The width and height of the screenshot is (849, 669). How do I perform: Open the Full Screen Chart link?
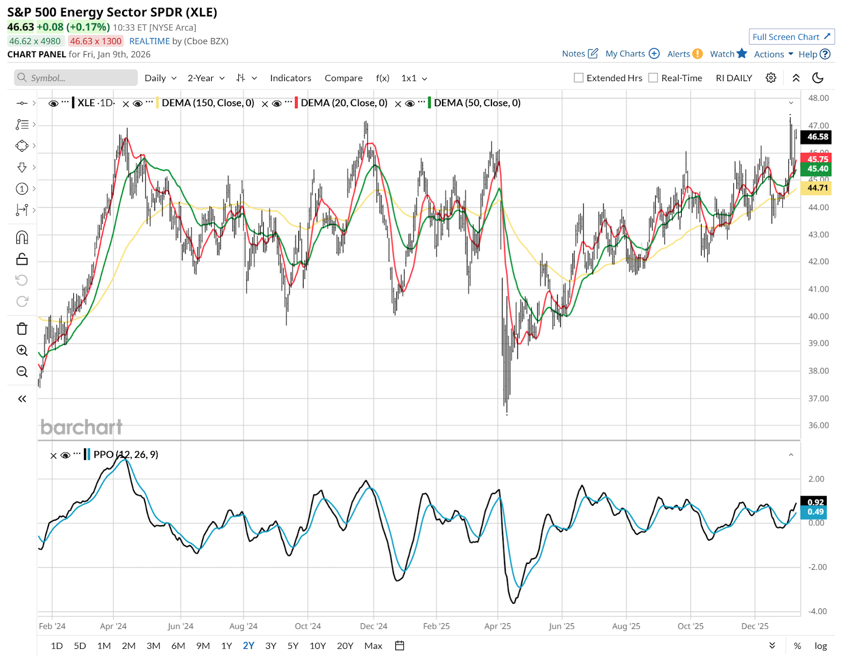[x=791, y=37]
